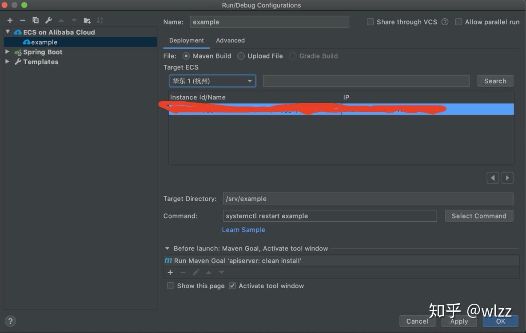
Task: Remove the selected configuration with minus icon
Action: click(23, 20)
